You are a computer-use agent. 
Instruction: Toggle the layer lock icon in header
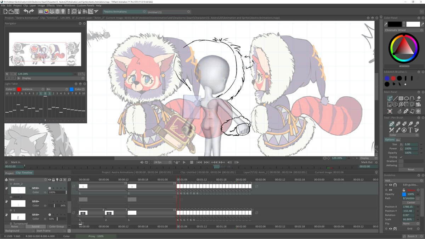click(x=53, y=180)
